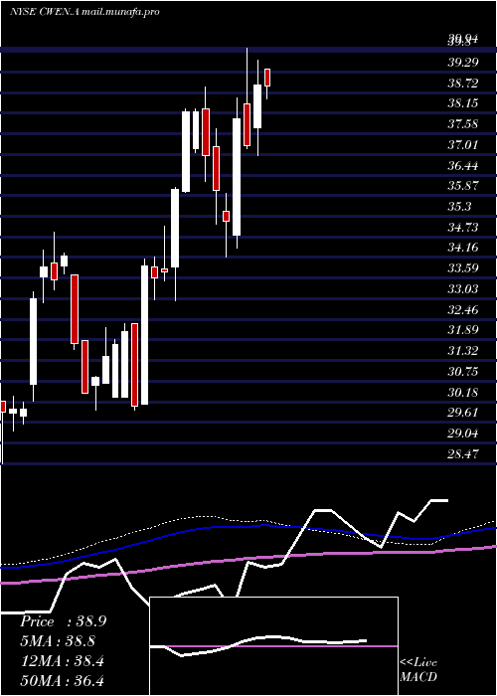Click the 29.04 price axis label
The width and height of the screenshot is (497, 696).
(x=463, y=434)
